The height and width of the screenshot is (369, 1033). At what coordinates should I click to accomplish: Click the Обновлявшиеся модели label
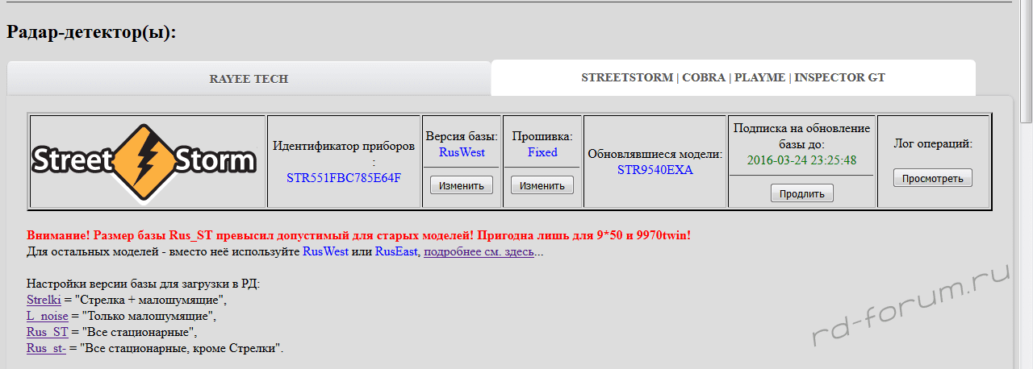pos(655,153)
